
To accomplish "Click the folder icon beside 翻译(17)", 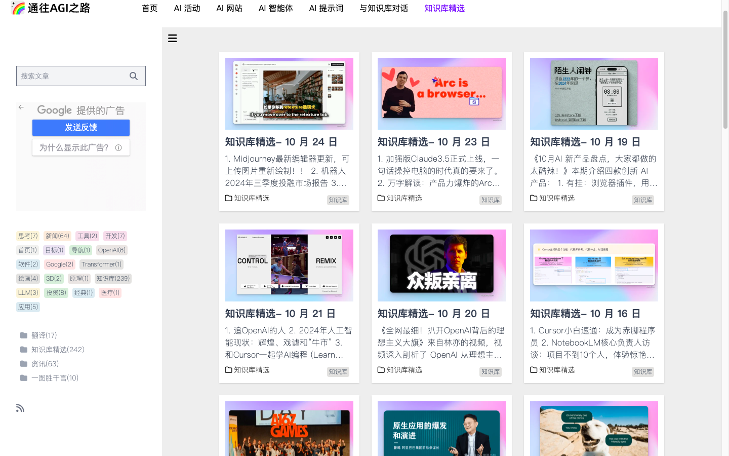I will click(24, 335).
